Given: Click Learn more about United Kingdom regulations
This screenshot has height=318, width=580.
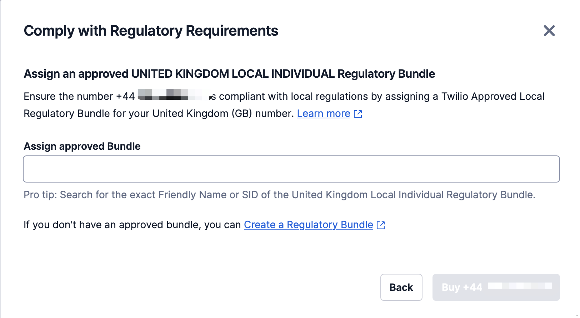Looking at the screenshot, I should pos(323,113).
